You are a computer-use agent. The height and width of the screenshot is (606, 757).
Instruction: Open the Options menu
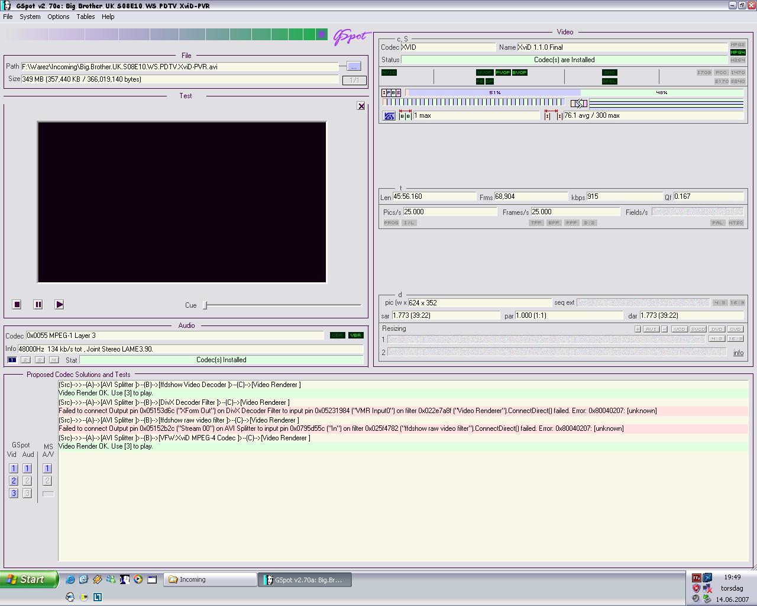58,17
